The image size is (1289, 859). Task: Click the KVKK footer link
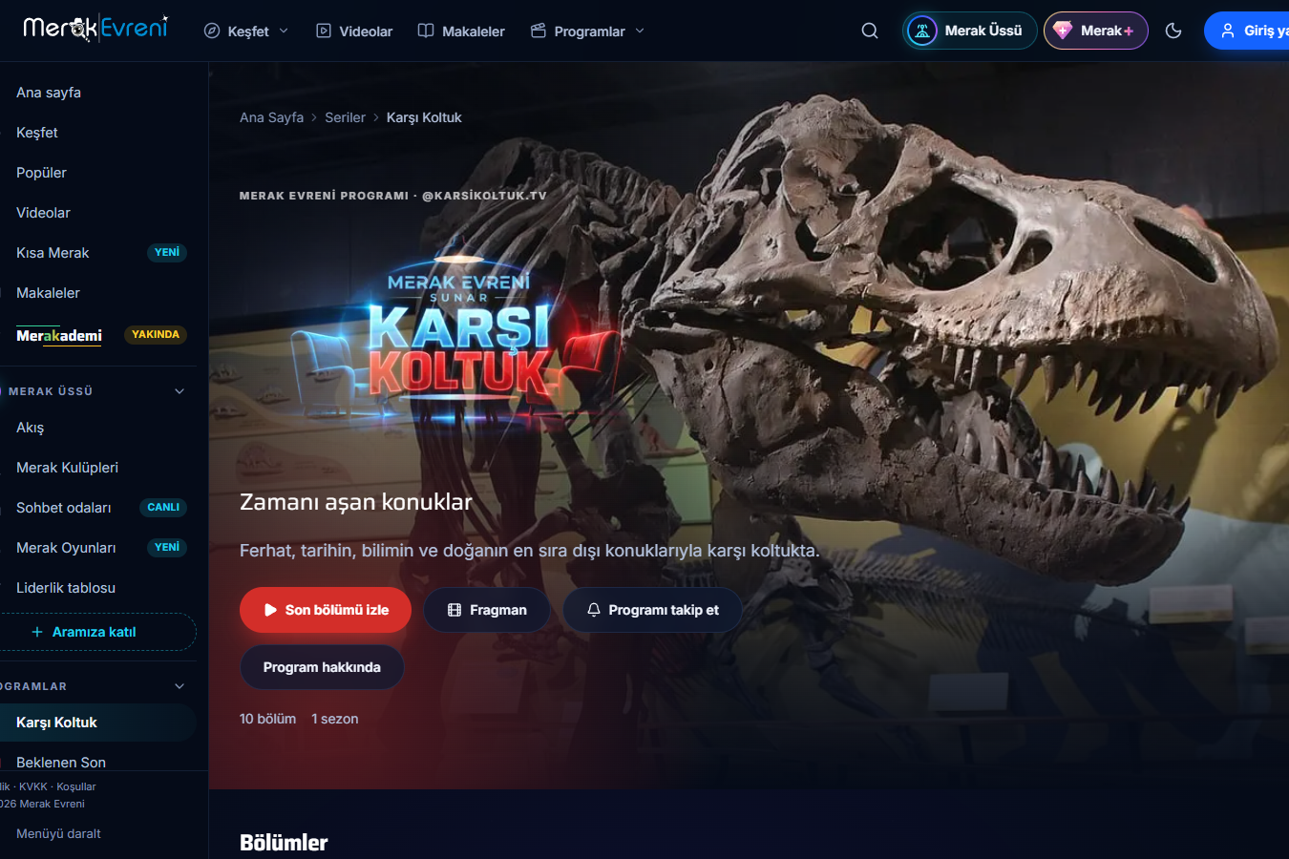(x=33, y=786)
